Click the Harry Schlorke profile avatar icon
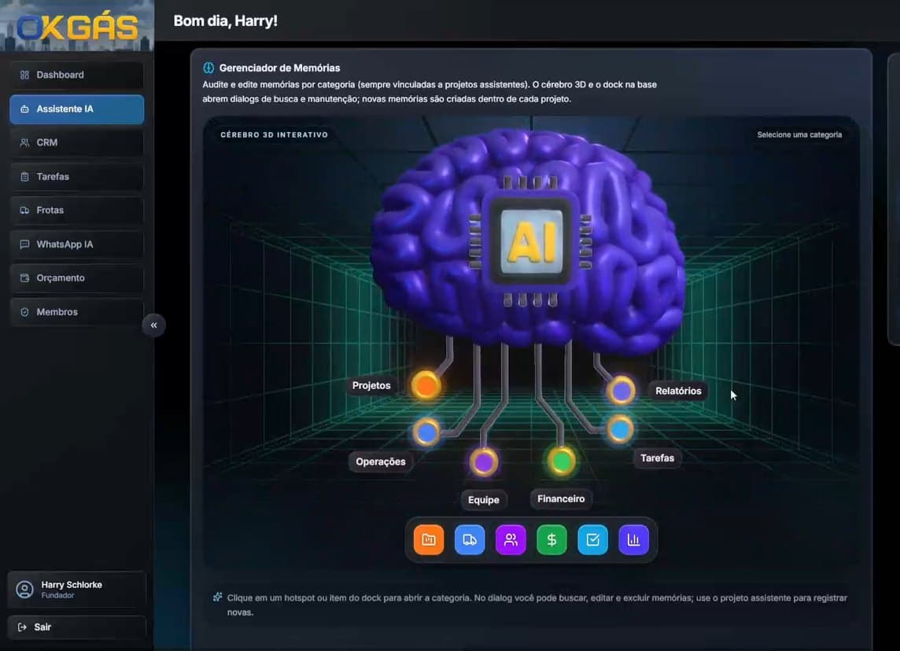 24,589
